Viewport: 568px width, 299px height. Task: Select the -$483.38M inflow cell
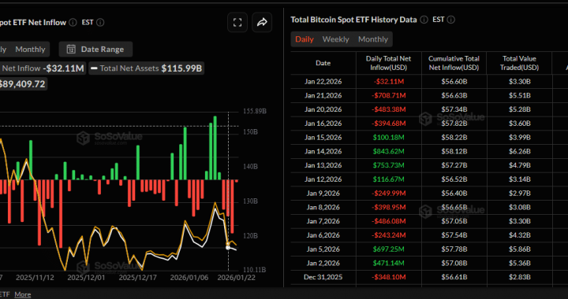coord(389,109)
